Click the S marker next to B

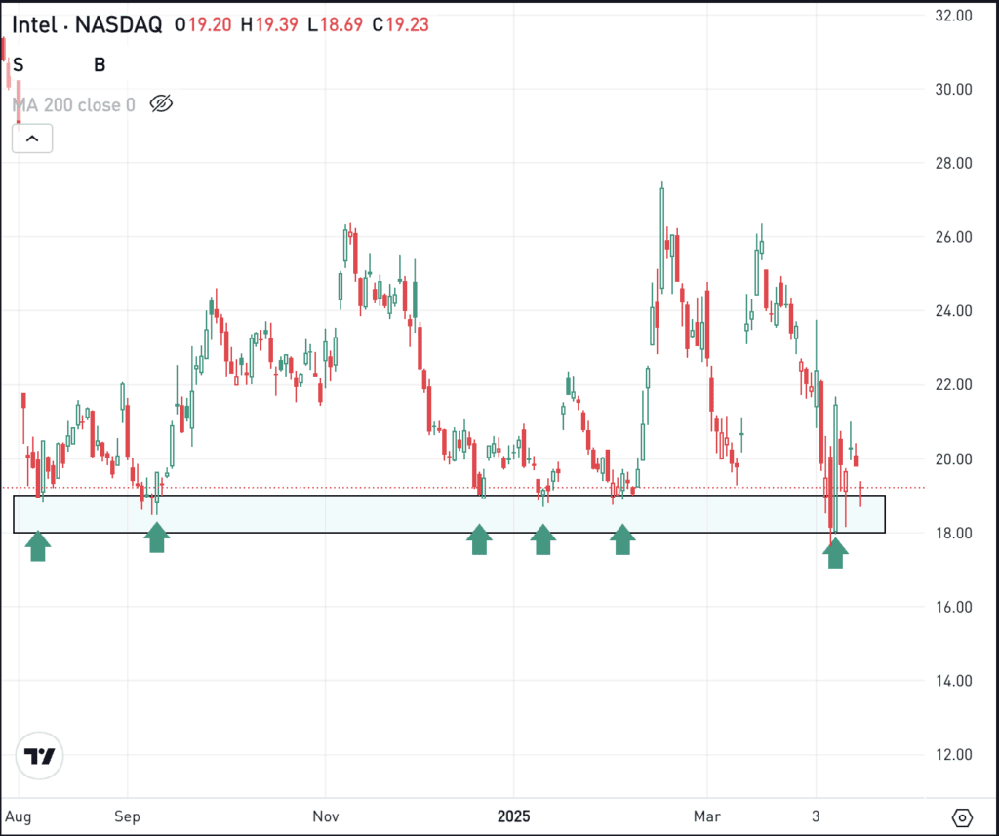pos(18,64)
